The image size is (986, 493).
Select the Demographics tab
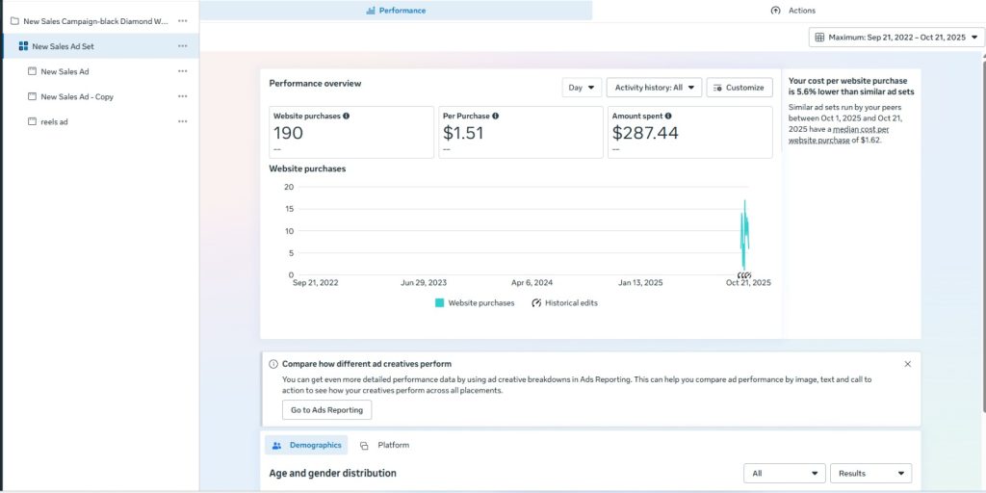306,445
